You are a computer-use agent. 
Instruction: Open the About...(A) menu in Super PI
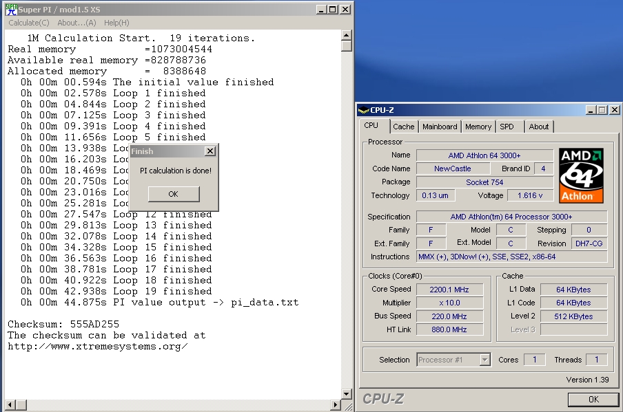pyautogui.click(x=76, y=23)
